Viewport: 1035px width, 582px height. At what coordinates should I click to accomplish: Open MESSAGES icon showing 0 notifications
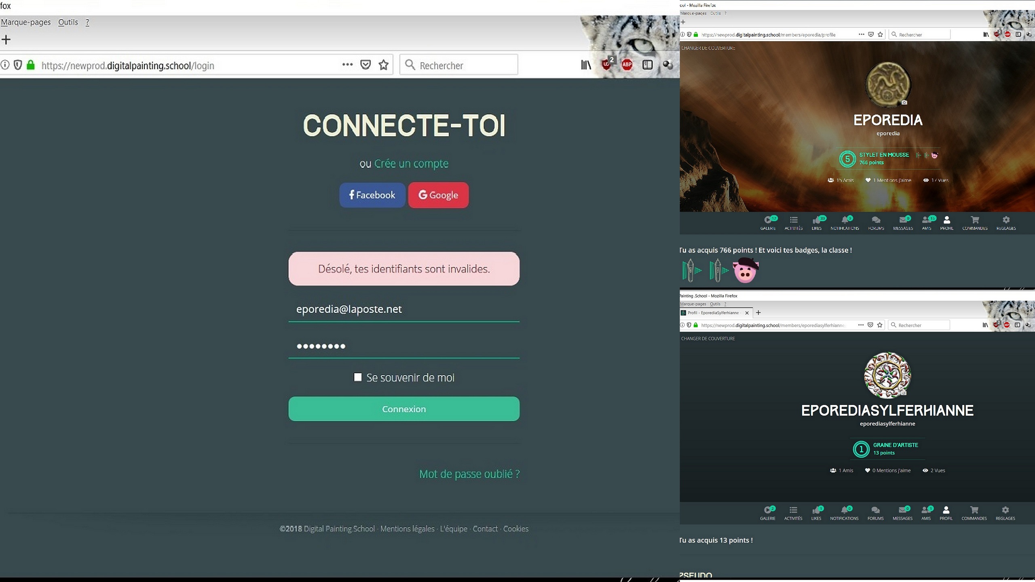pyautogui.click(x=903, y=220)
